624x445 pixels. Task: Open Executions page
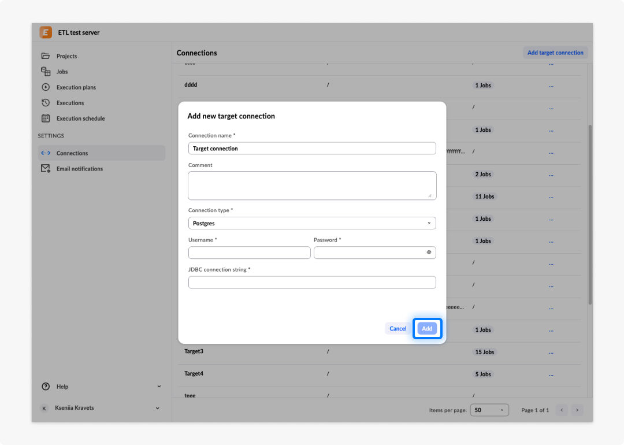tap(70, 103)
